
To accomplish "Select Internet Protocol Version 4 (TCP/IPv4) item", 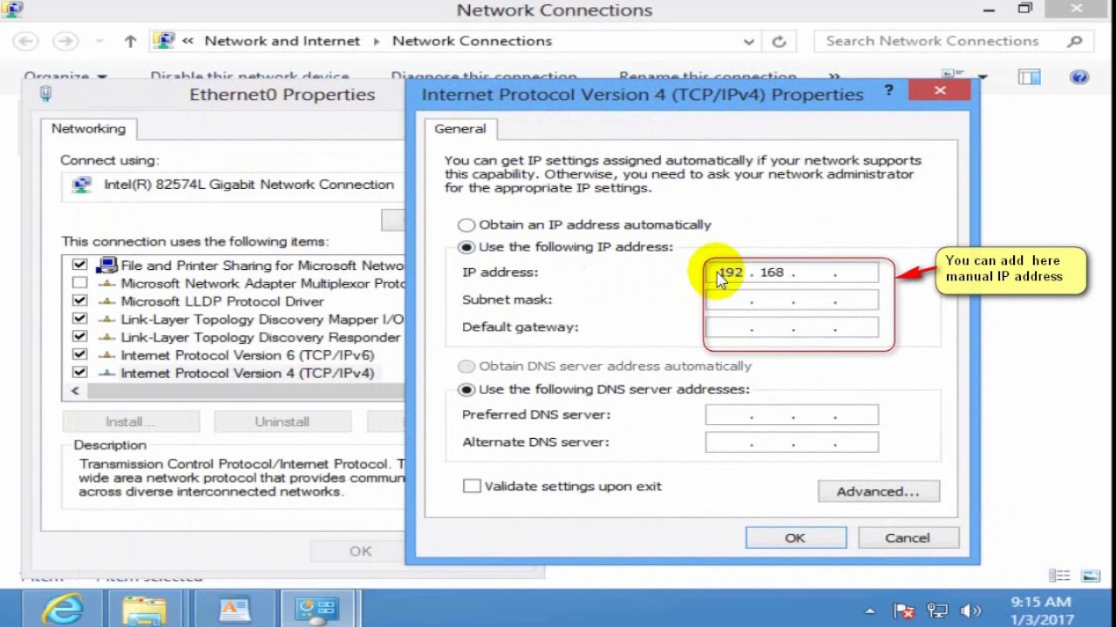I will click(247, 373).
